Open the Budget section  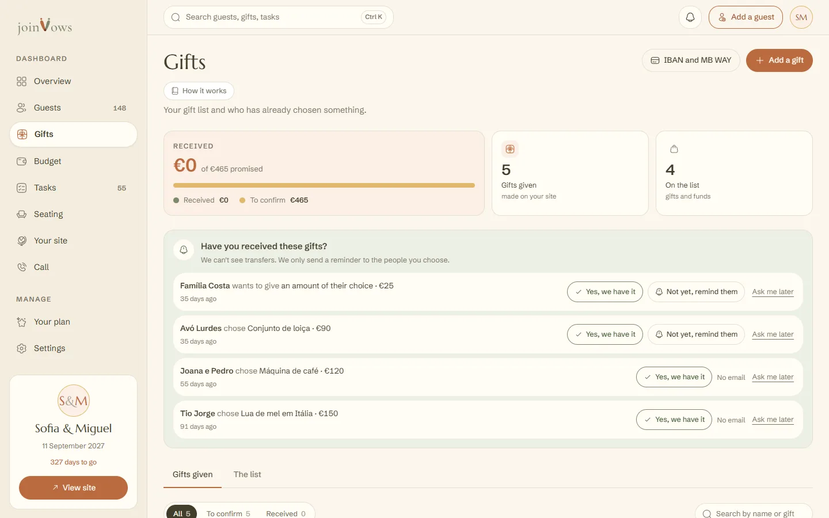click(73, 161)
